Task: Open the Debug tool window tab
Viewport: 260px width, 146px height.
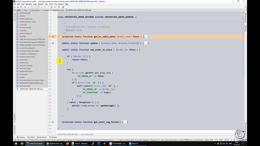Action: pos(21,137)
